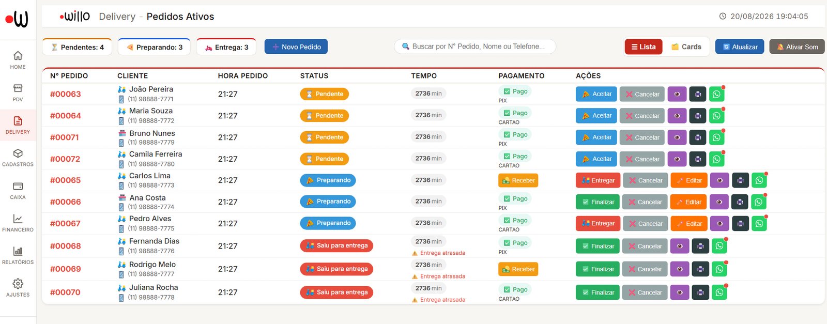Go to Cadastros in the sidebar
The image size is (827, 324).
18,158
